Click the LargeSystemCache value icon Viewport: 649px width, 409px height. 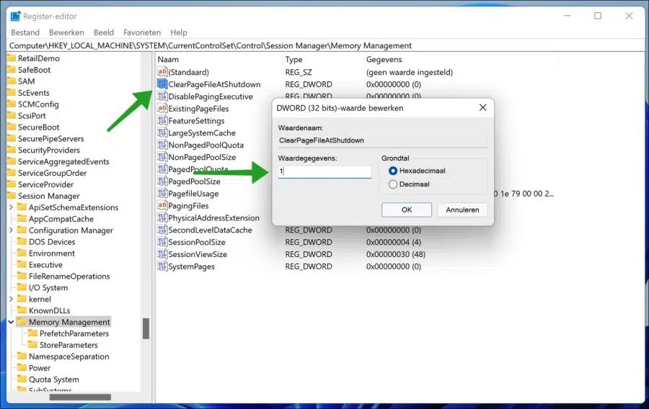pos(162,132)
